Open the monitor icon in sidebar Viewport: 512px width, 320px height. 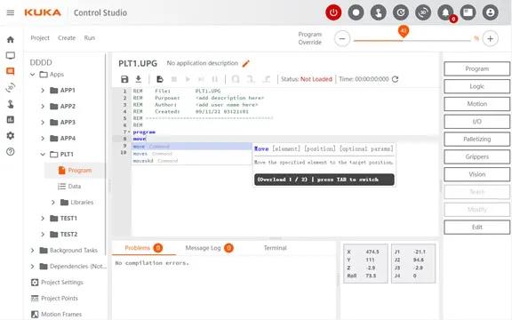[x=11, y=55]
